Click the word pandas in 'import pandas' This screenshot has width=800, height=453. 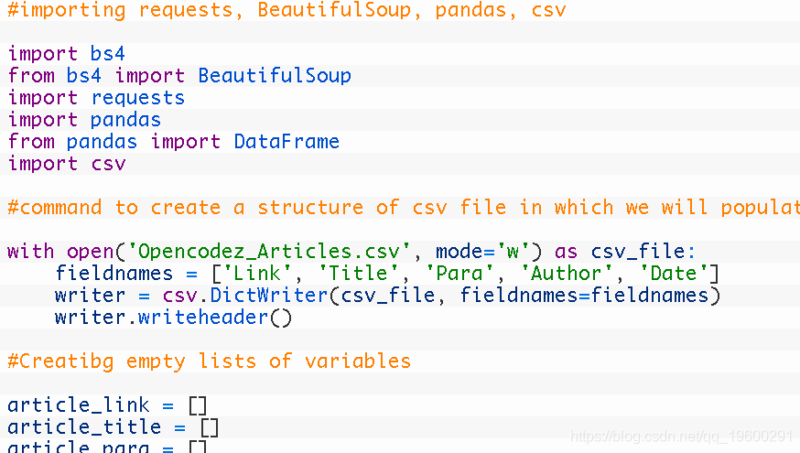[x=125, y=119]
